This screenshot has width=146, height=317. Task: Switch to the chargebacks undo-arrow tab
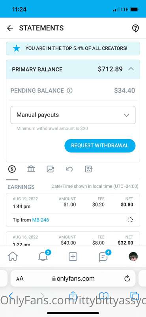click(x=69, y=169)
